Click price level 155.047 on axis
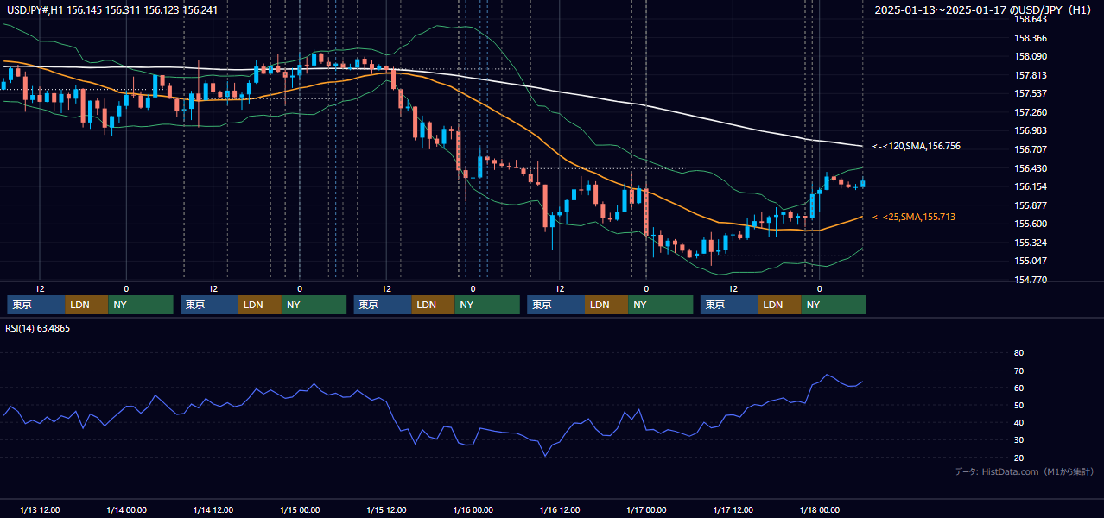 click(x=1030, y=261)
